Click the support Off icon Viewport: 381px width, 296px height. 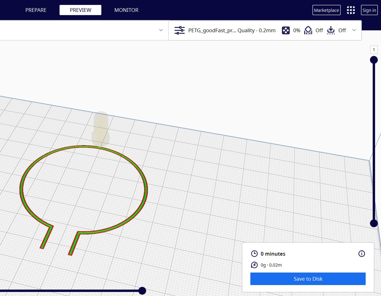click(x=309, y=30)
